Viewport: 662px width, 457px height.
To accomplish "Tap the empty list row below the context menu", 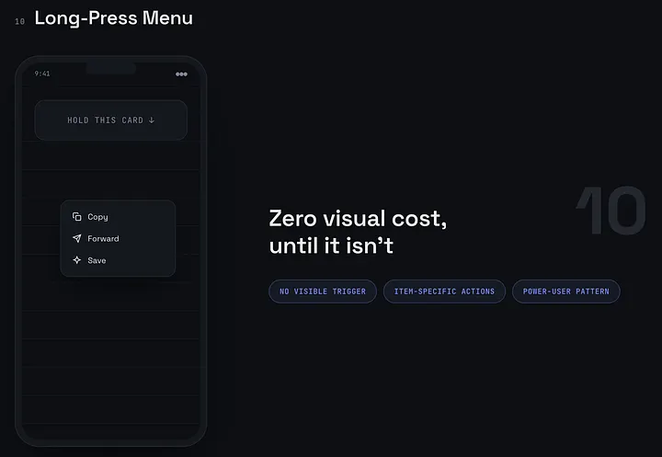I will [110, 296].
